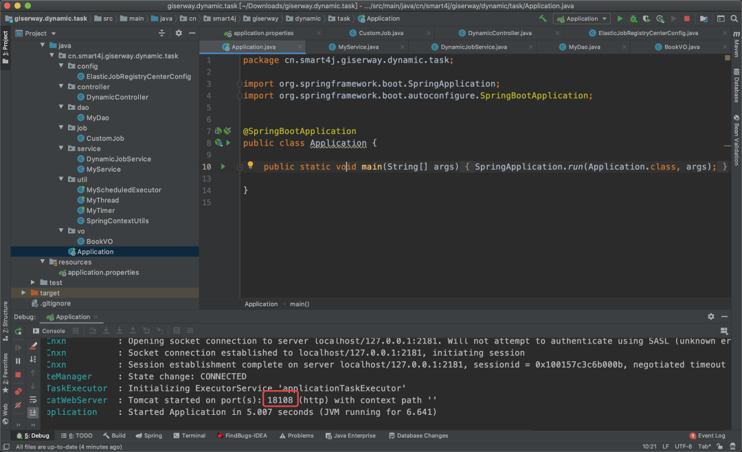
Task: Open the profiler run icon in toolbar
Action: pos(660,19)
